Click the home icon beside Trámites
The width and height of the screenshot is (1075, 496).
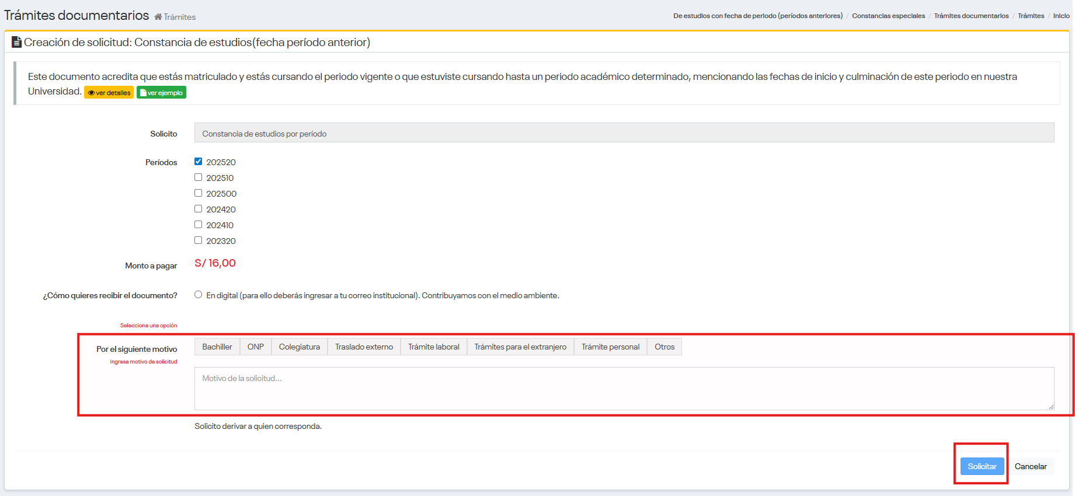[x=158, y=17]
